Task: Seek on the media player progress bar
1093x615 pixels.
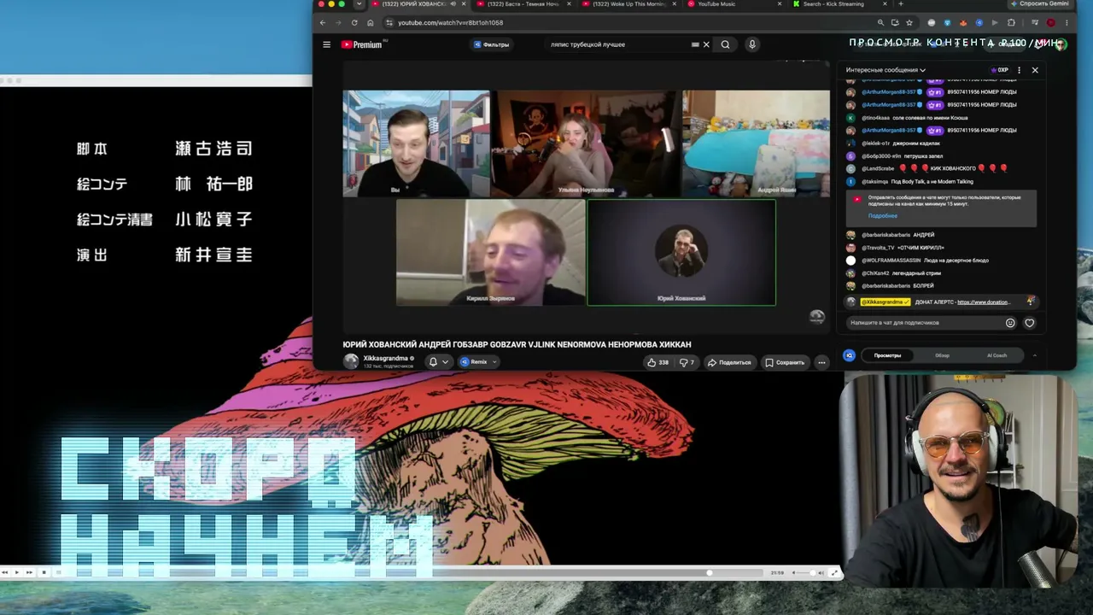Action: (x=412, y=572)
